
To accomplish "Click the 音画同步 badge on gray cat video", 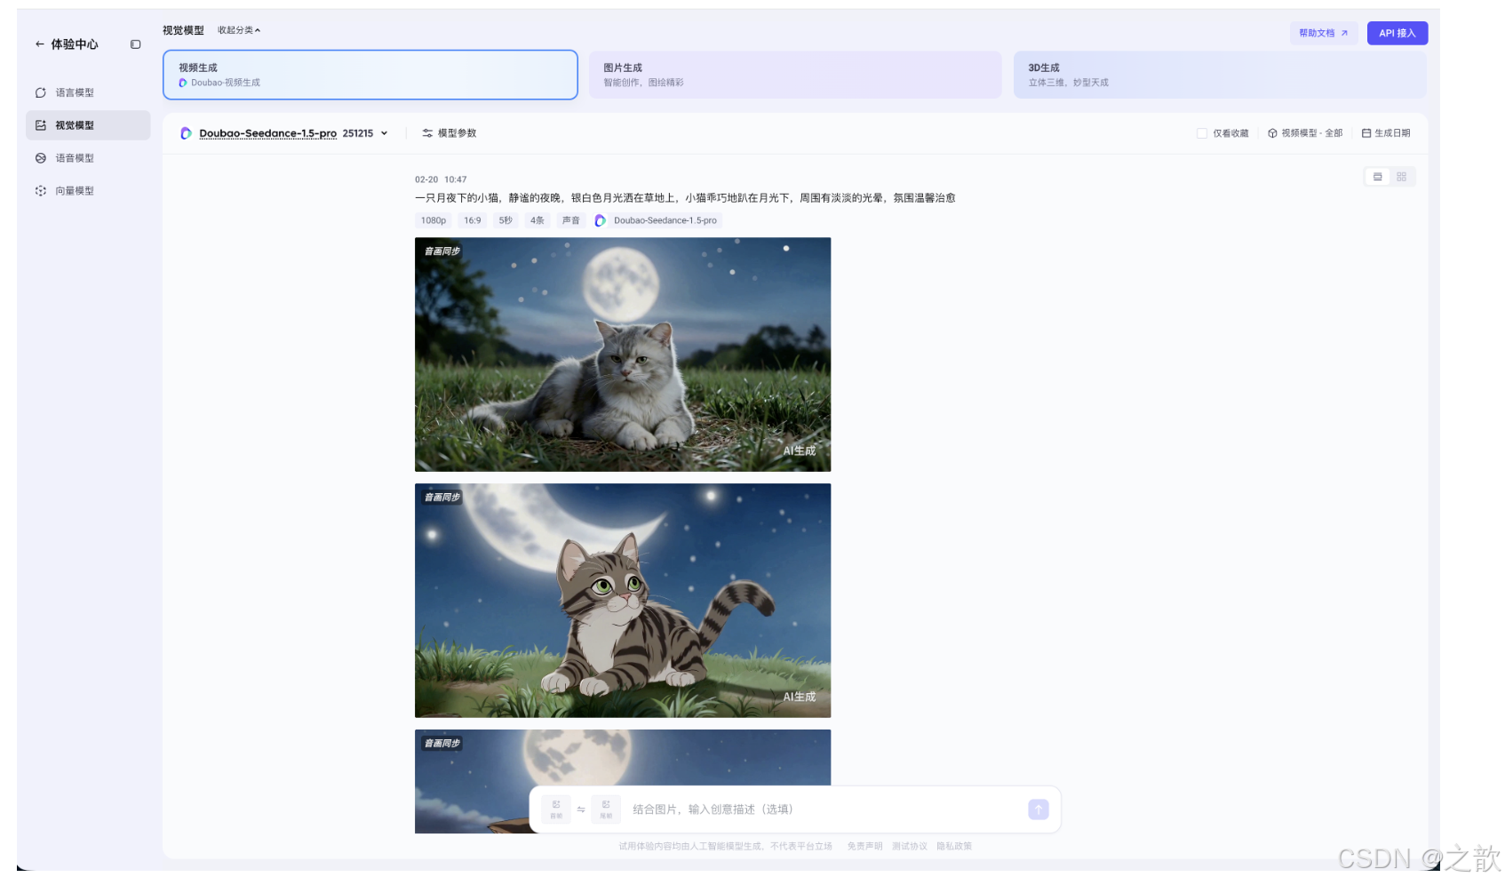I will [442, 251].
